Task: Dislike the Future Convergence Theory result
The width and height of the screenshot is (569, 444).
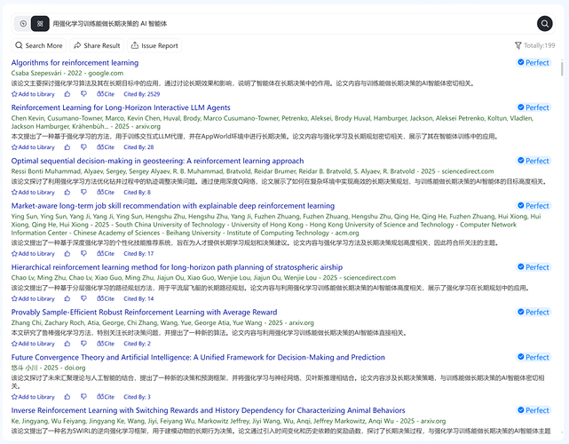Action: pos(83,397)
